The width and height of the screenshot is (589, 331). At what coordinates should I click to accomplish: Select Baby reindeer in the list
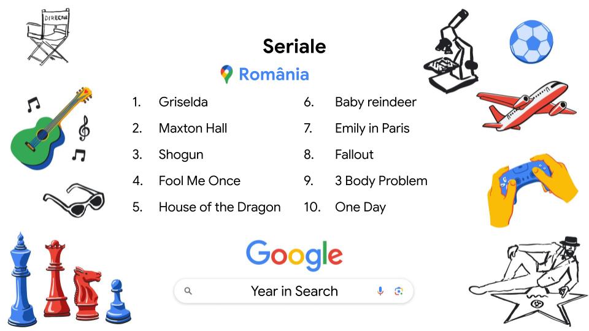(375, 102)
